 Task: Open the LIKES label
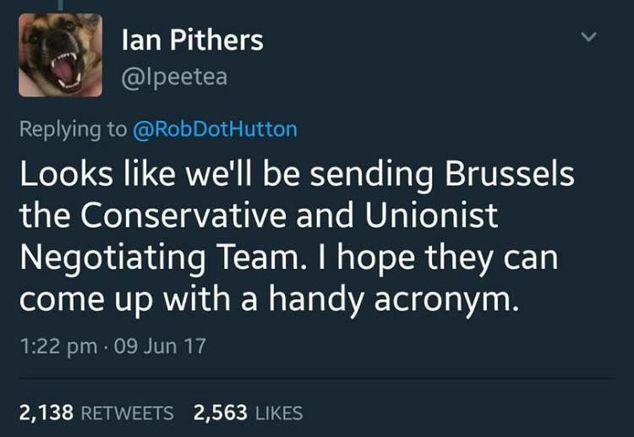point(277,412)
